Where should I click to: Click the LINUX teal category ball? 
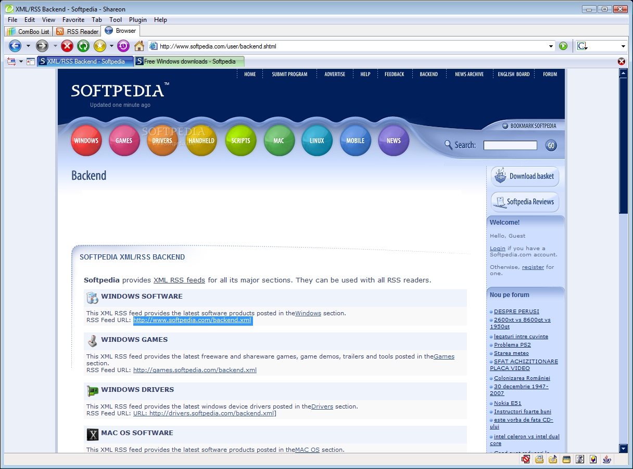317,141
